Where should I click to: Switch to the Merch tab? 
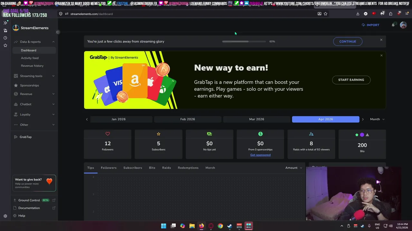point(210,168)
